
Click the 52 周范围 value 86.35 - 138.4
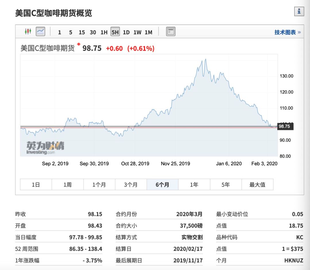(x=86, y=249)
